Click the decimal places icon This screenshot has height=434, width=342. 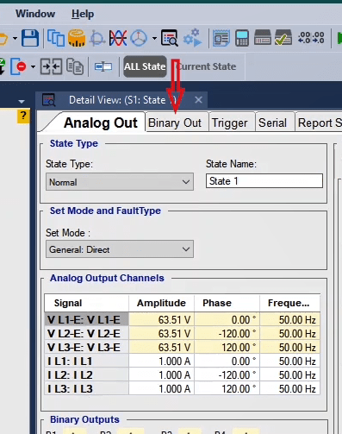tap(311, 38)
